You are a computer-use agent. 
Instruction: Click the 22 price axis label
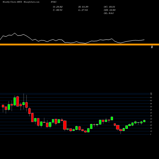tap(151, 125)
